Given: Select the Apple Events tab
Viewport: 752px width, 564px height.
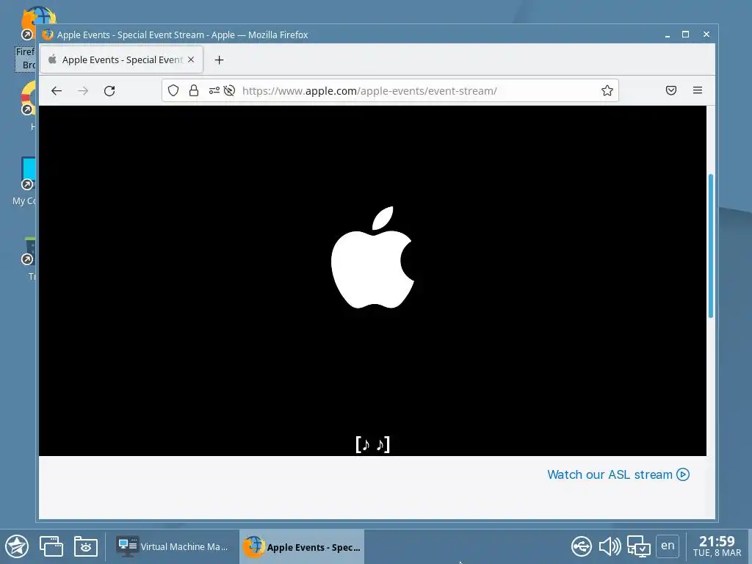Looking at the screenshot, I should point(121,59).
